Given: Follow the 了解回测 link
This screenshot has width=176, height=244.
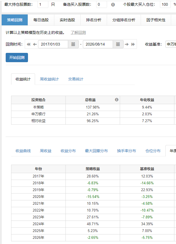Looking at the screenshot, I should point(78,32).
